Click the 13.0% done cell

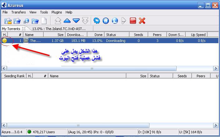pyautogui.click(x=97, y=41)
